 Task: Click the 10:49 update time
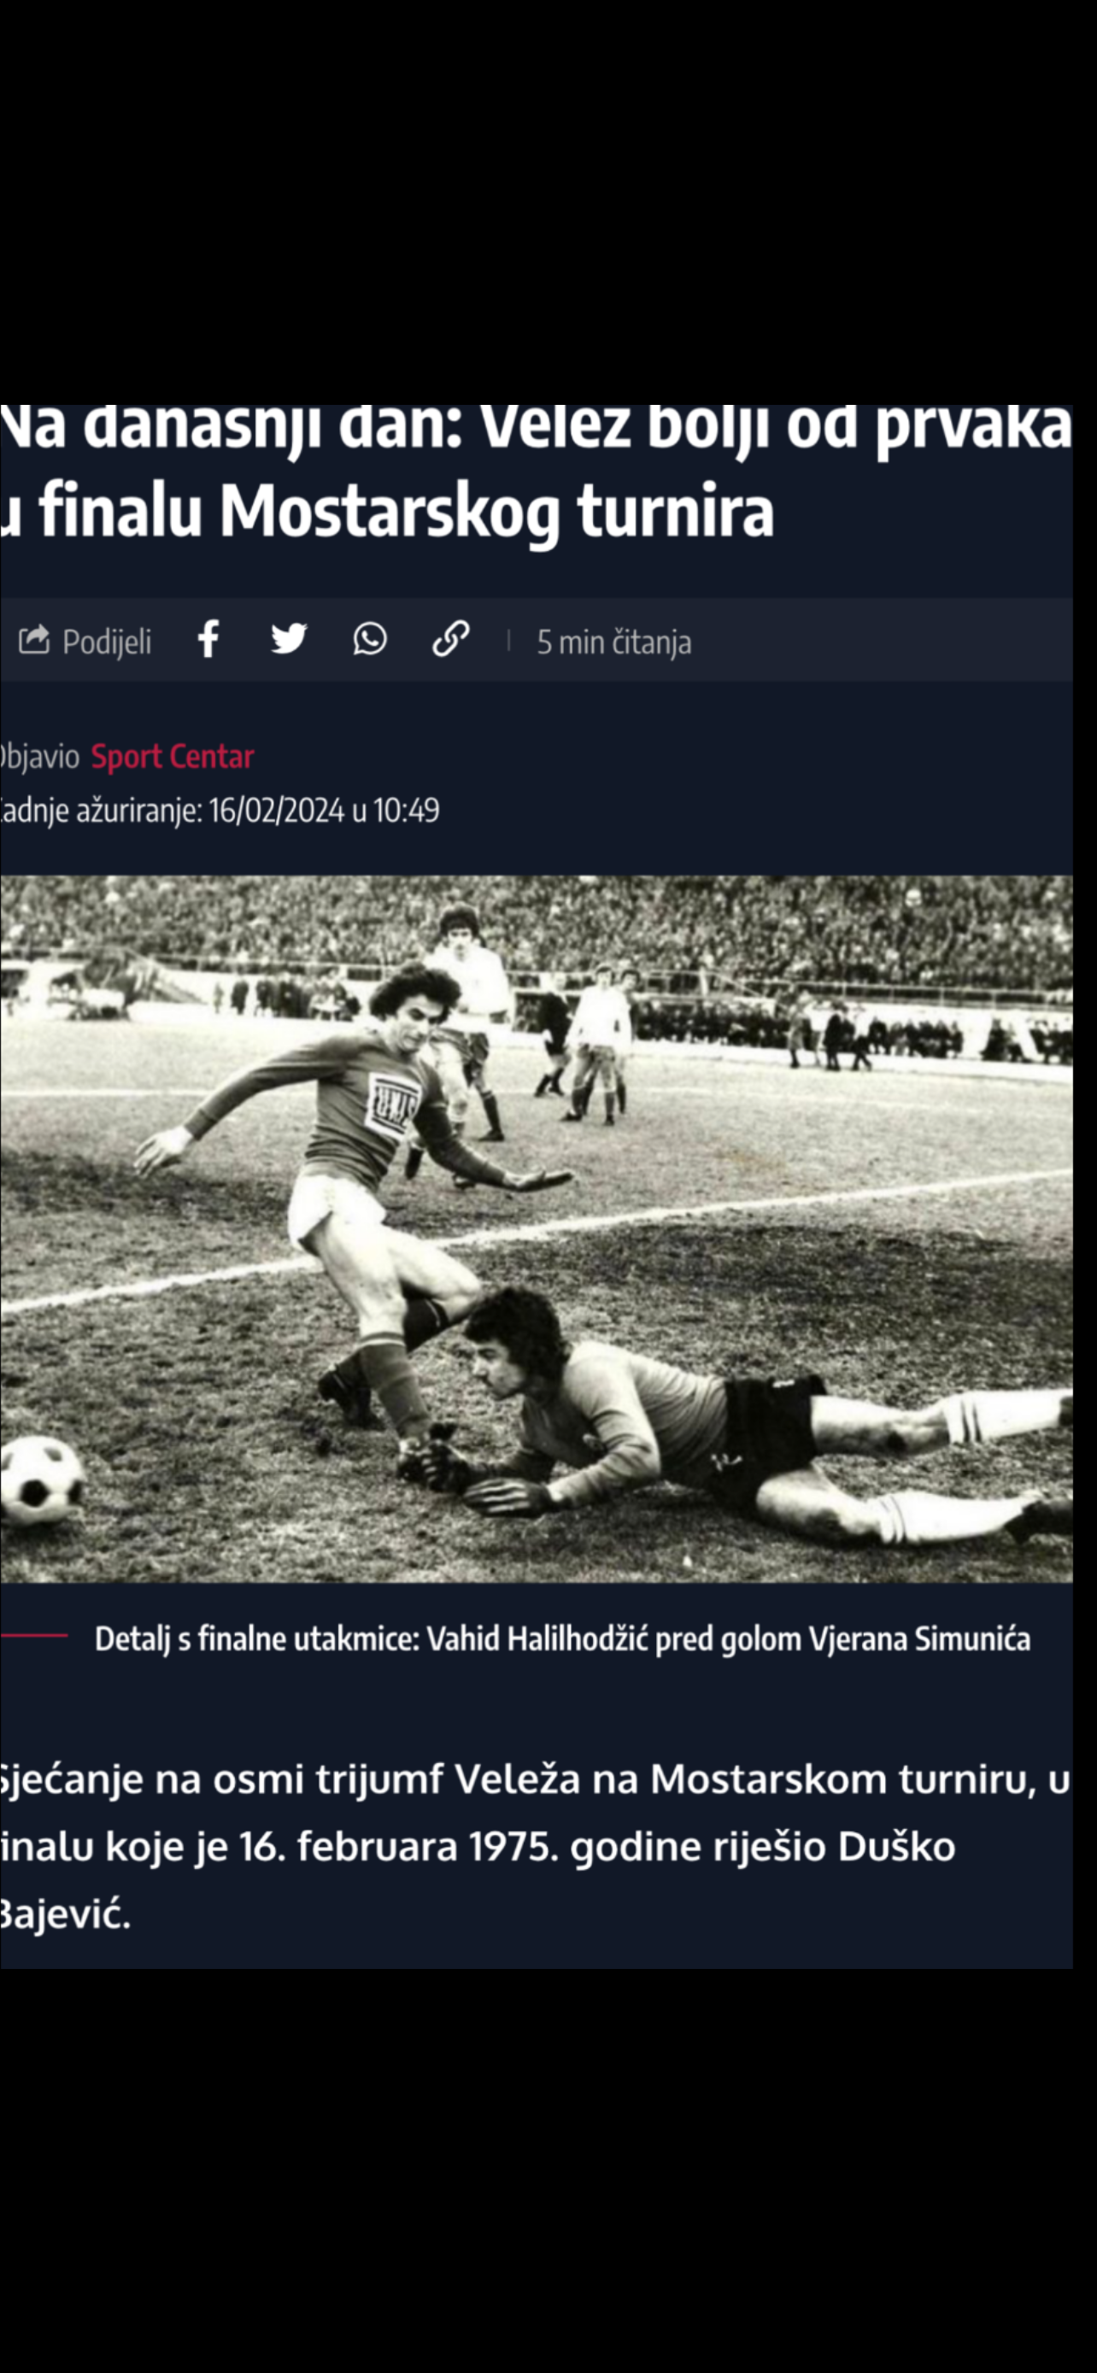(x=406, y=811)
